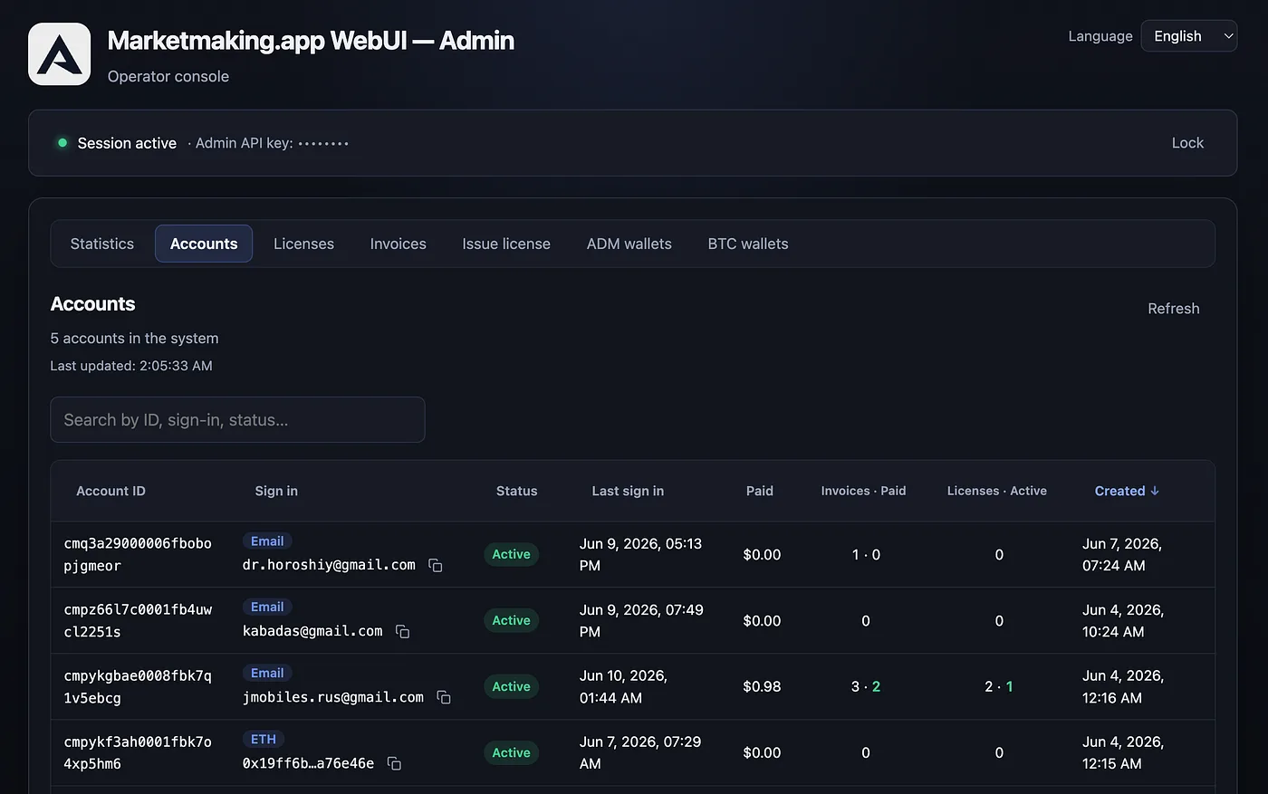The height and width of the screenshot is (794, 1268).
Task: Lock the admin session
Action: click(1187, 143)
